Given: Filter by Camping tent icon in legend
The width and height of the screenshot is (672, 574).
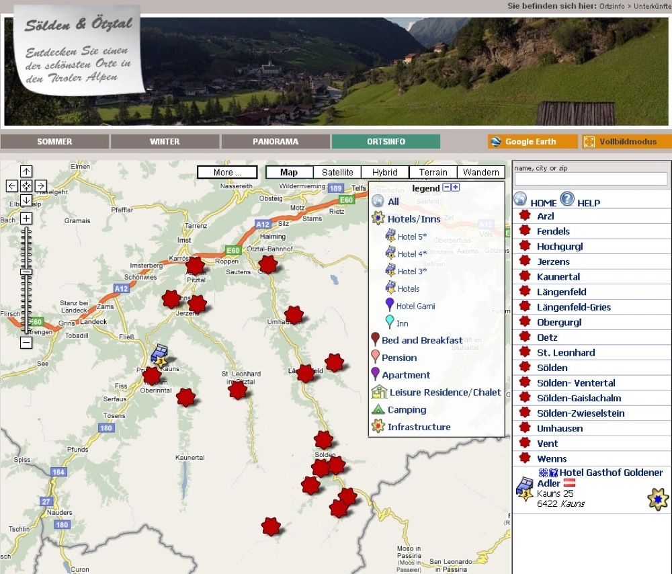Looking at the screenshot, I should (x=378, y=409).
